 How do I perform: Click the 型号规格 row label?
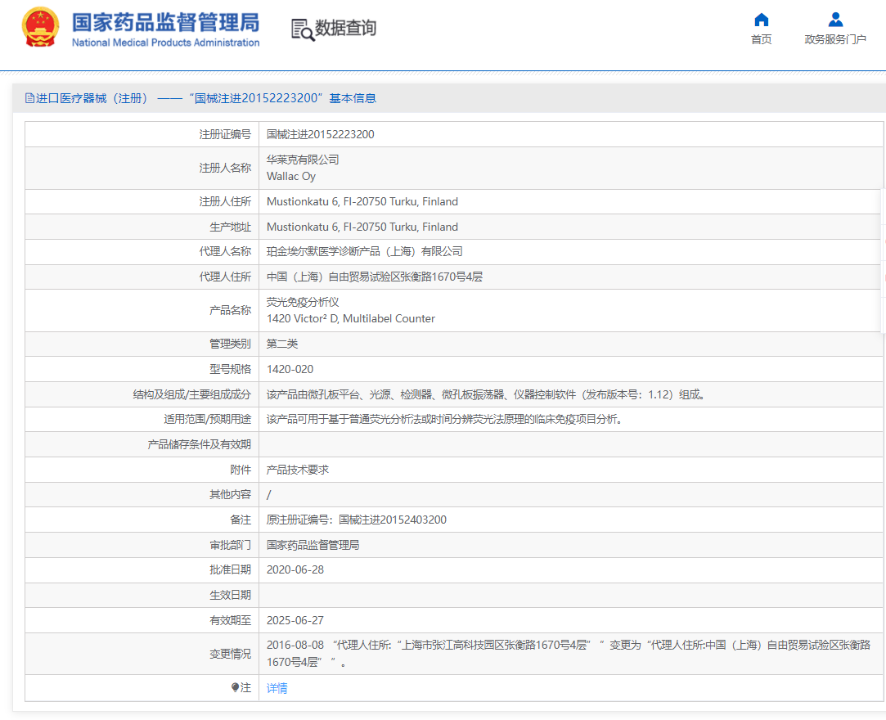pos(230,369)
